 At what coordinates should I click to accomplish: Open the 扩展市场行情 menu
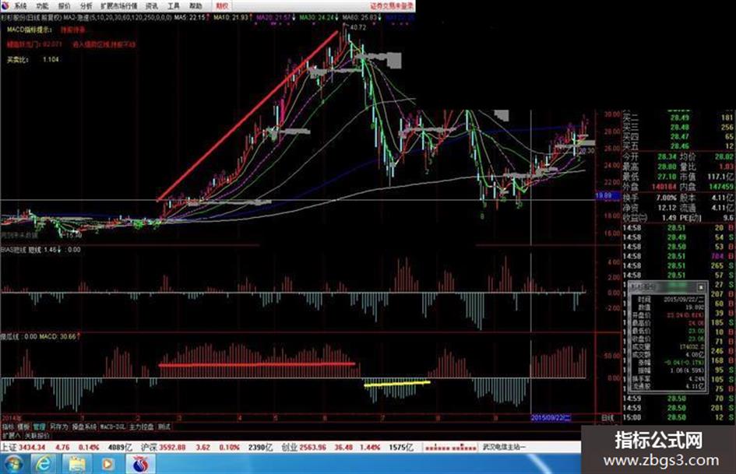(118, 6)
